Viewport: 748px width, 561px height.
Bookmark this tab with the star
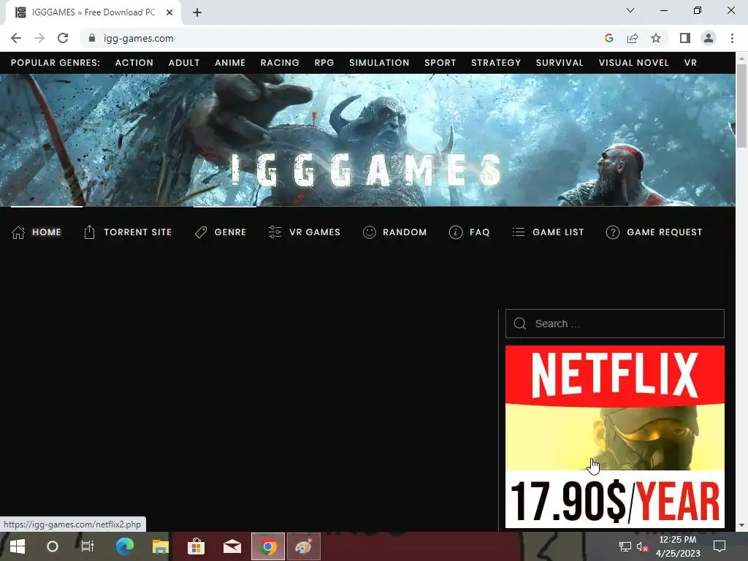coord(656,38)
